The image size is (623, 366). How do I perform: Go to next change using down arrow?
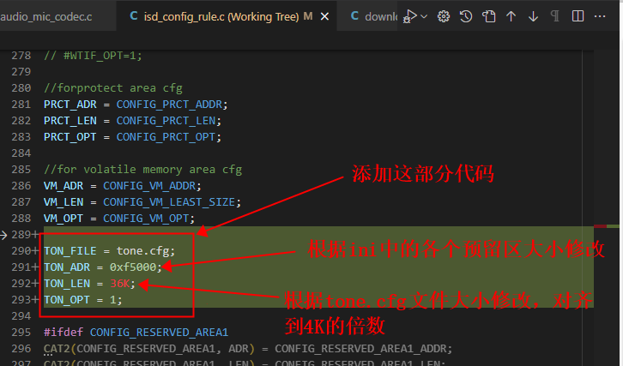(x=533, y=16)
